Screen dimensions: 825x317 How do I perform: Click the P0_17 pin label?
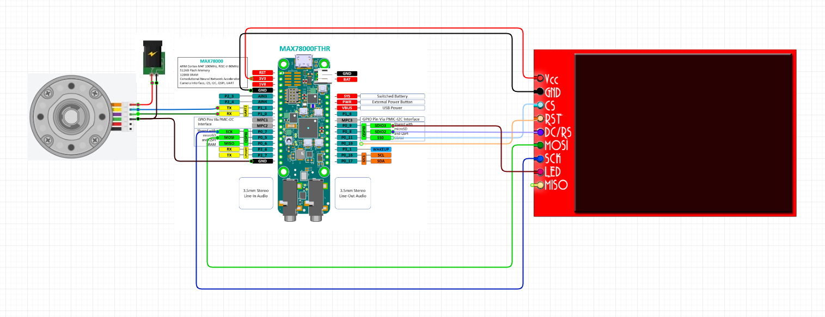pos(347,161)
